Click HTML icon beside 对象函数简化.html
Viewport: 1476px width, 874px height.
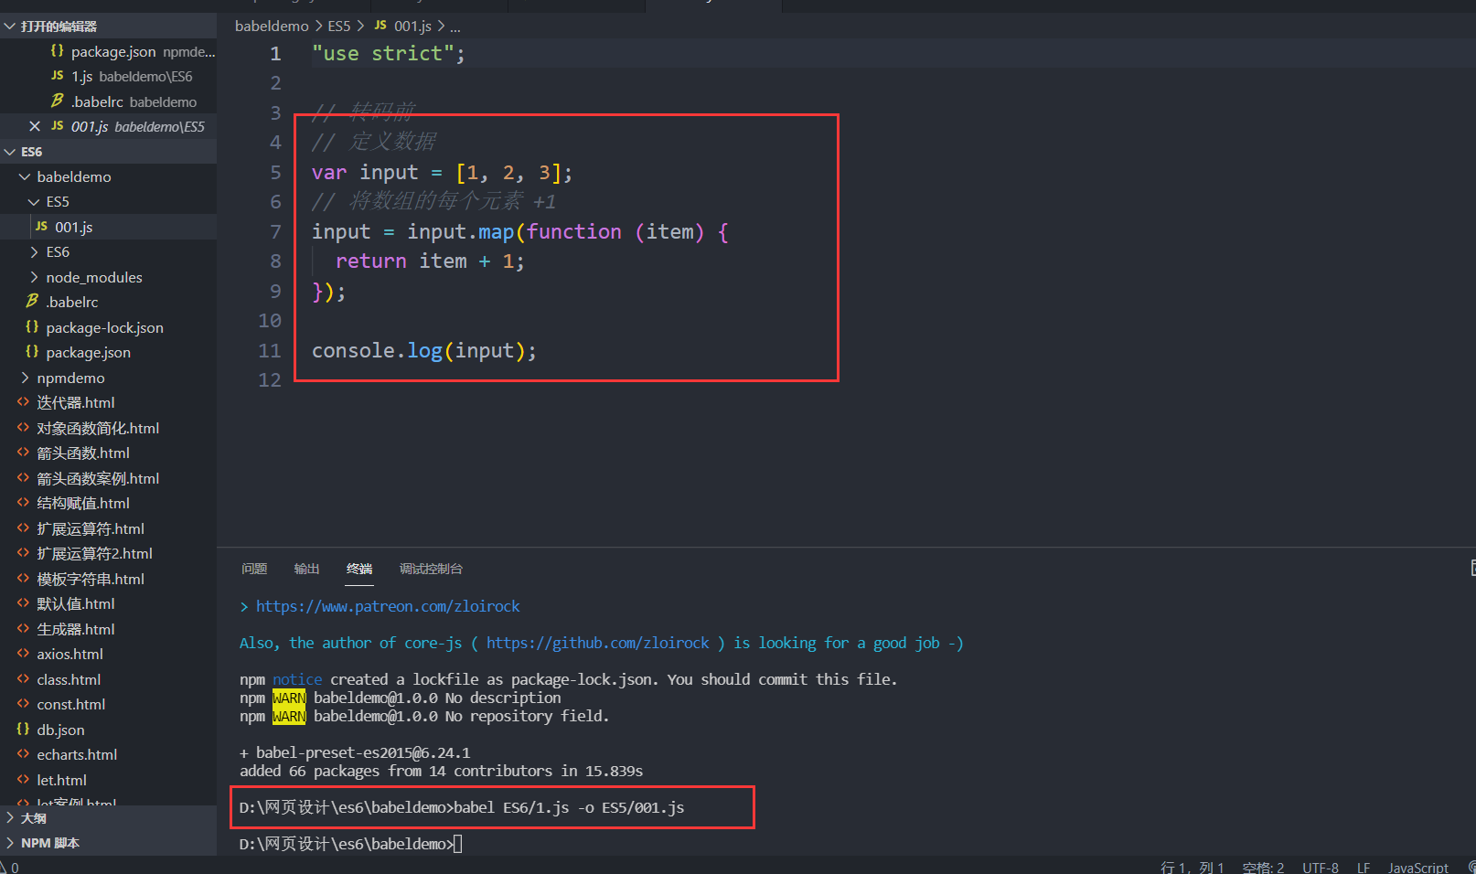tap(23, 427)
